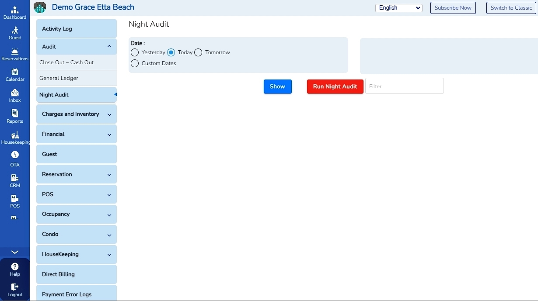
Task: Go to the Housekeeping module
Action: pyautogui.click(x=15, y=137)
